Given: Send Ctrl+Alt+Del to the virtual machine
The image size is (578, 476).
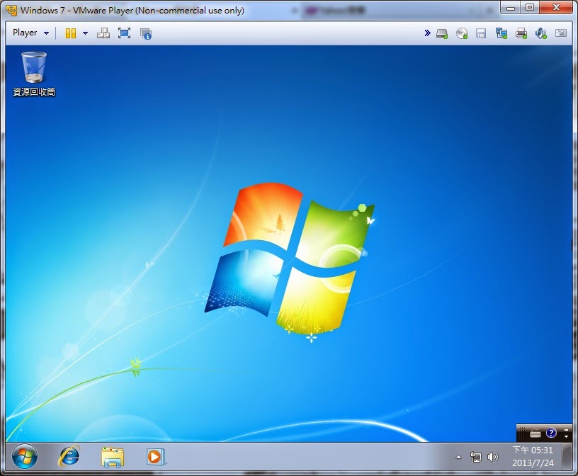Looking at the screenshot, I should [x=103, y=33].
